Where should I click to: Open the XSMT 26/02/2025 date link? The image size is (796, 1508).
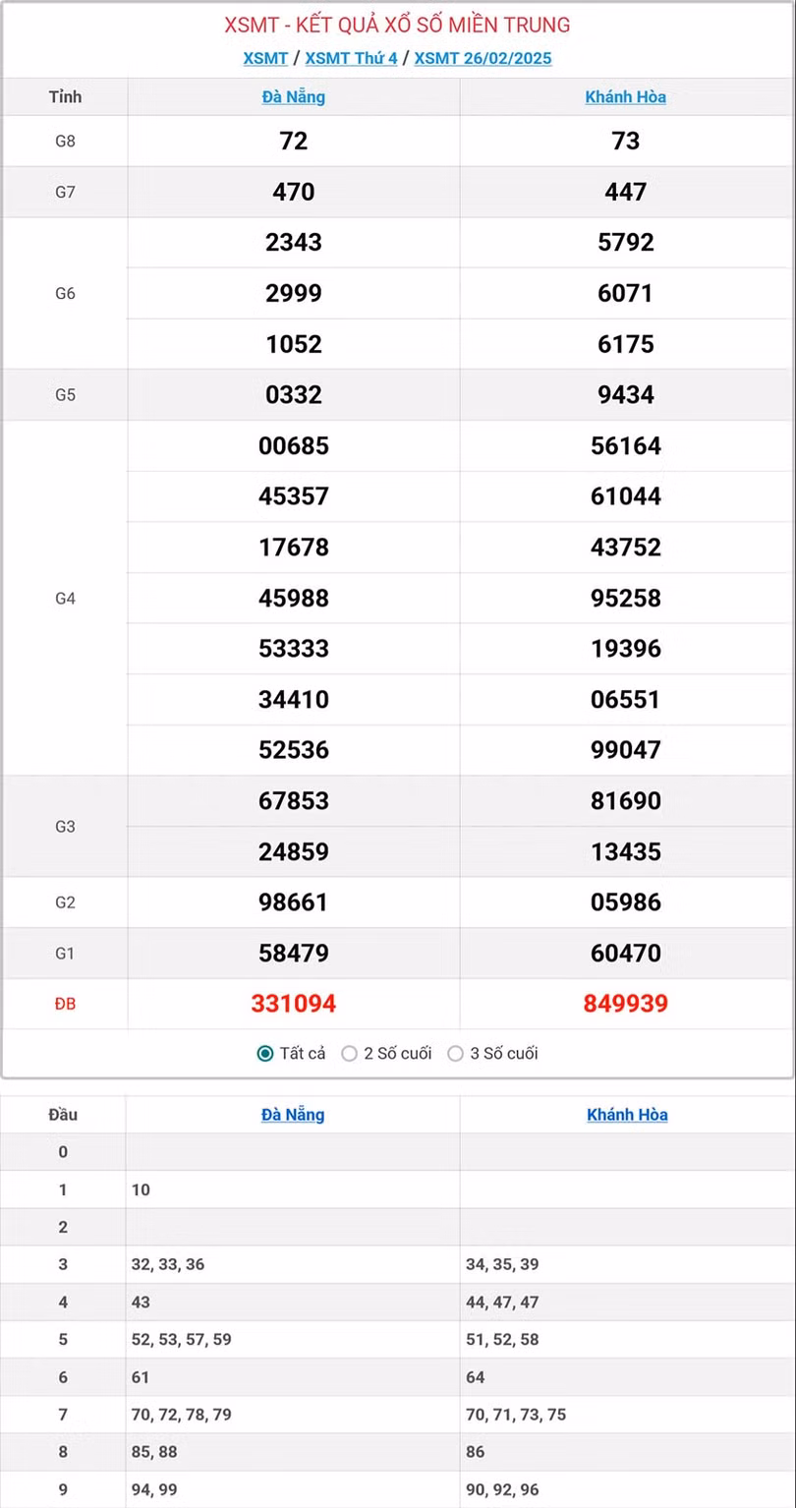[x=483, y=58]
